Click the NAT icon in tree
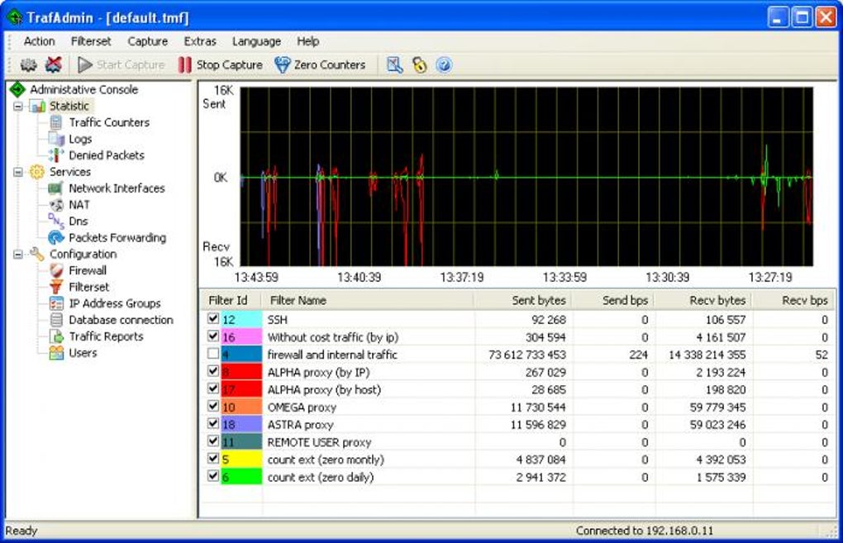Screen dimensions: 843x543 pos(56,205)
